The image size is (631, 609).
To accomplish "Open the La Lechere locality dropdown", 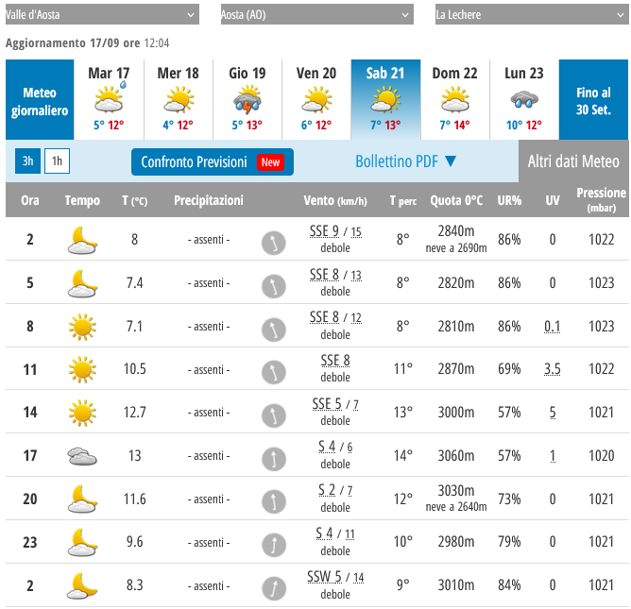I will tap(530, 15).
